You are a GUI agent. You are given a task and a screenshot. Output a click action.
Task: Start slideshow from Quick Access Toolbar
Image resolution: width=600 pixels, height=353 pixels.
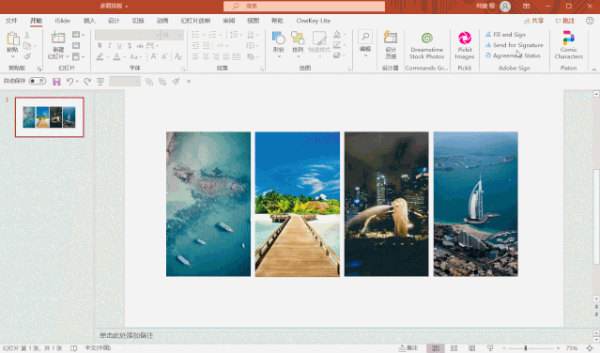pyautogui.click(x=100, y=82)
